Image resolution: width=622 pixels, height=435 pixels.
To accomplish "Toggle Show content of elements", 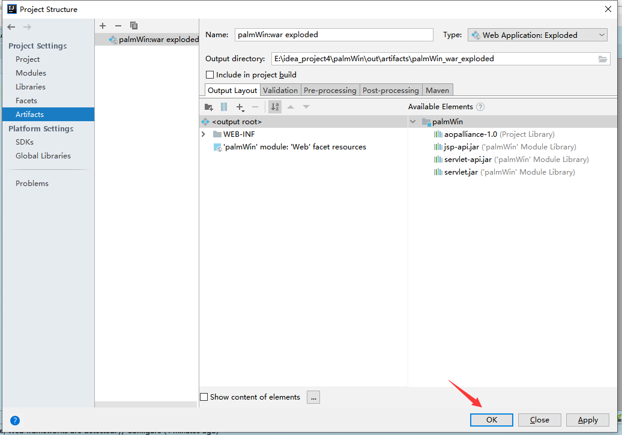I will pos(204,397).
